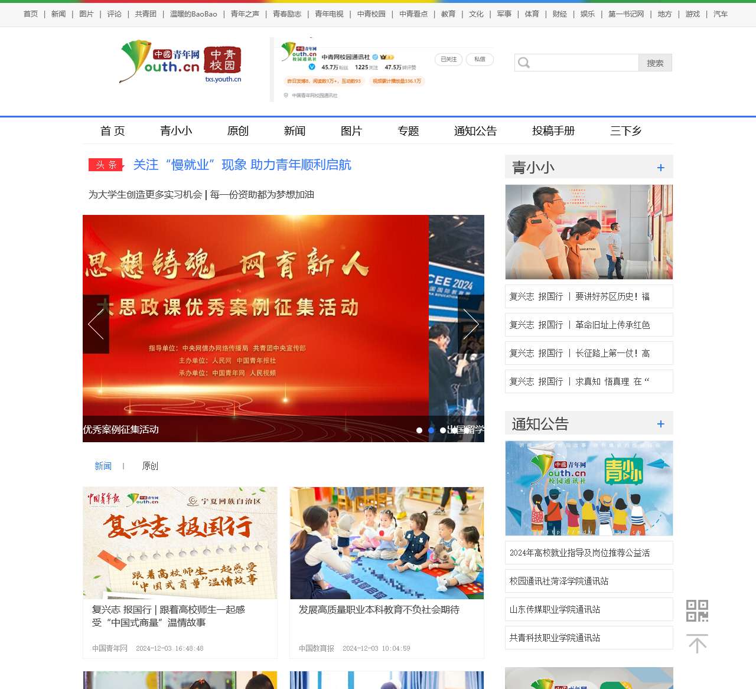756x689 pixels.
Task: Open link 每一份资助都为梦想加油
Action: pos(262,194)
